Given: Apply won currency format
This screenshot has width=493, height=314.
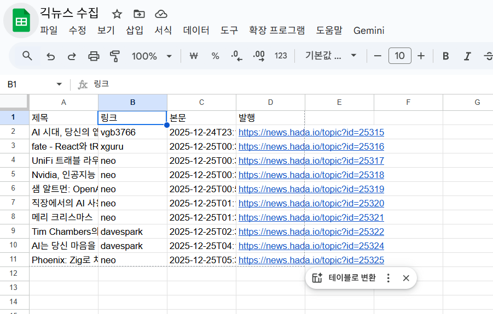Looking at the screenshot, I should click(x=194, y=56).
